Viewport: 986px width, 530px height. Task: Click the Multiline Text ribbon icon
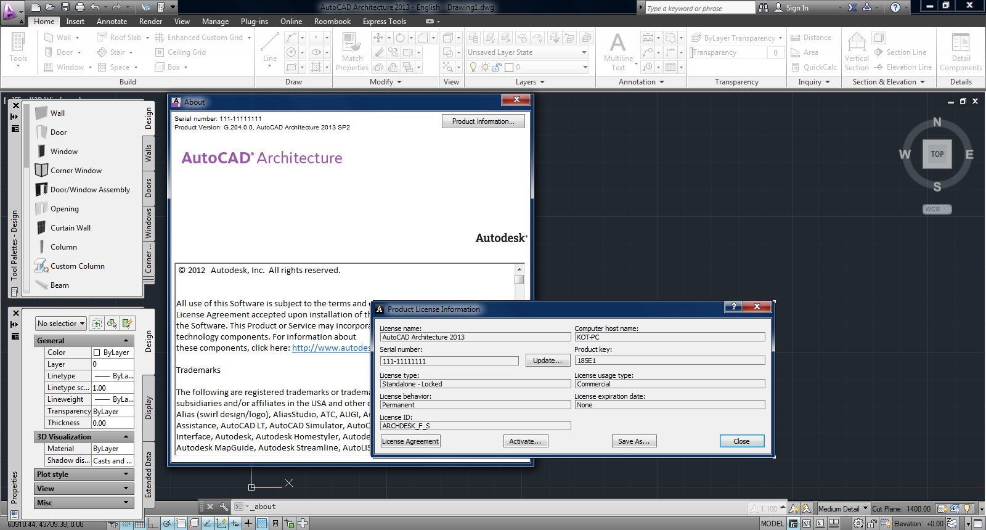(618, 52)
